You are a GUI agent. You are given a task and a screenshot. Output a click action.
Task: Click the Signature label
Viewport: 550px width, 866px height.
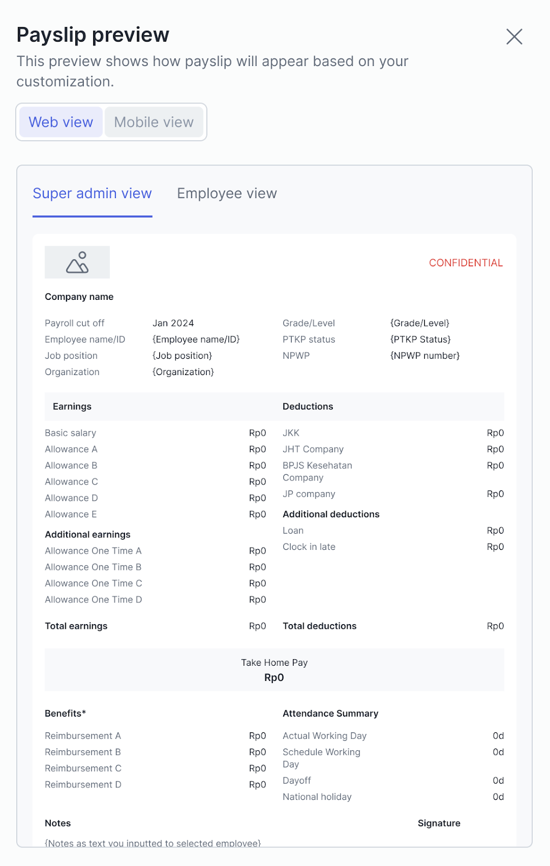[x=439, y=823]
